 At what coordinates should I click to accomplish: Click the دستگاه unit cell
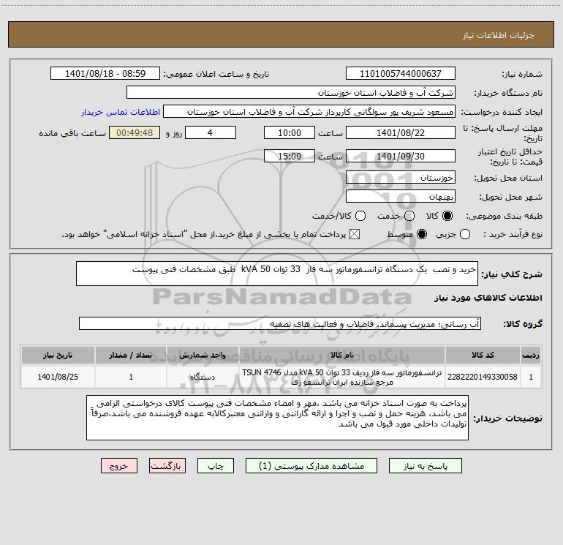point(203,377)
